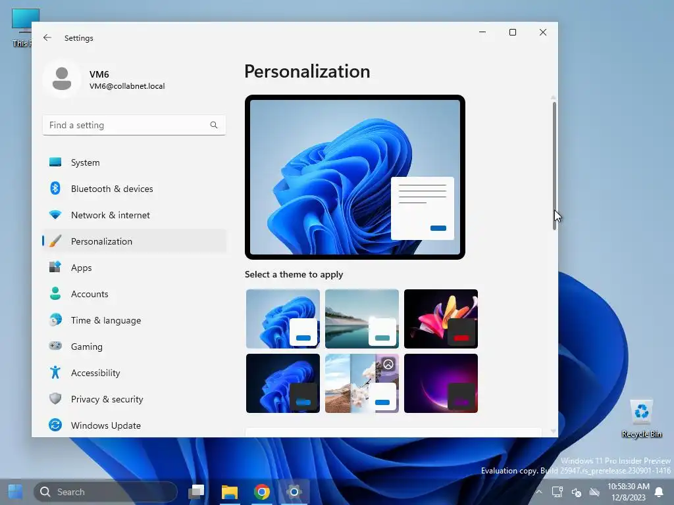This screenshot has width=674, height=505.
Task: Go back with the Settings back arrow
Action: [47, 37]
